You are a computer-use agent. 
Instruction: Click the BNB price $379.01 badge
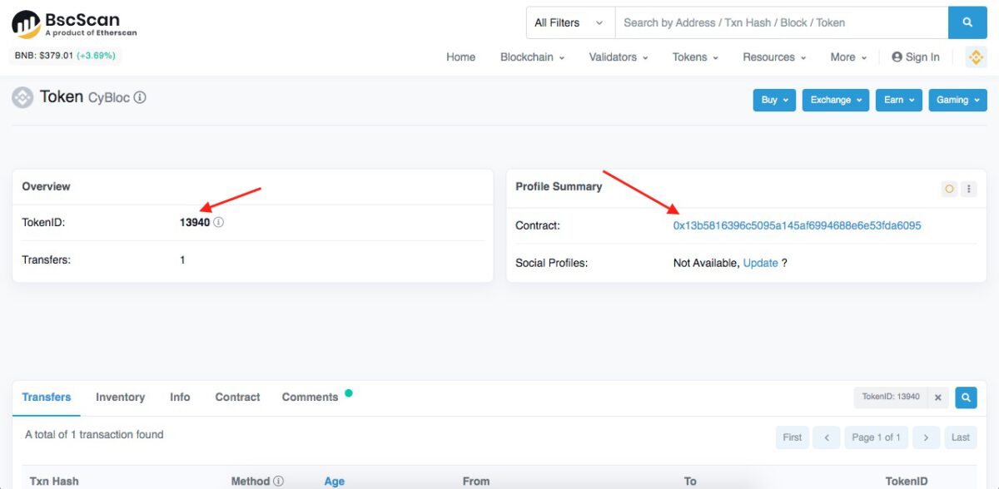coord(65,56)
